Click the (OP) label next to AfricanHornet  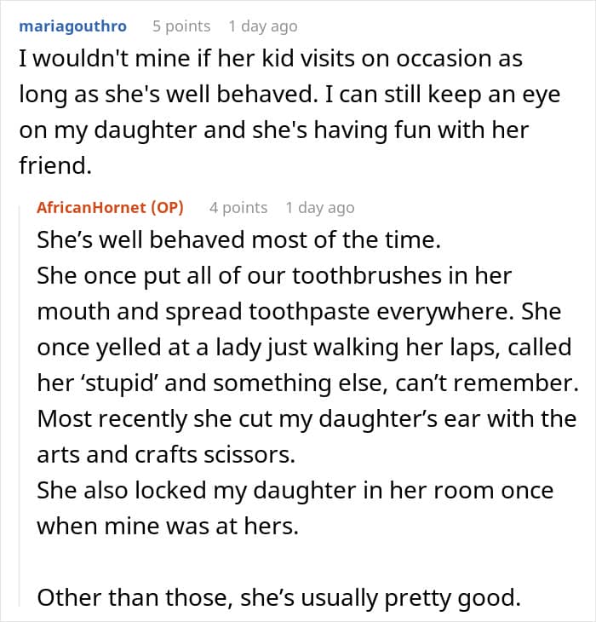(165, 207)
